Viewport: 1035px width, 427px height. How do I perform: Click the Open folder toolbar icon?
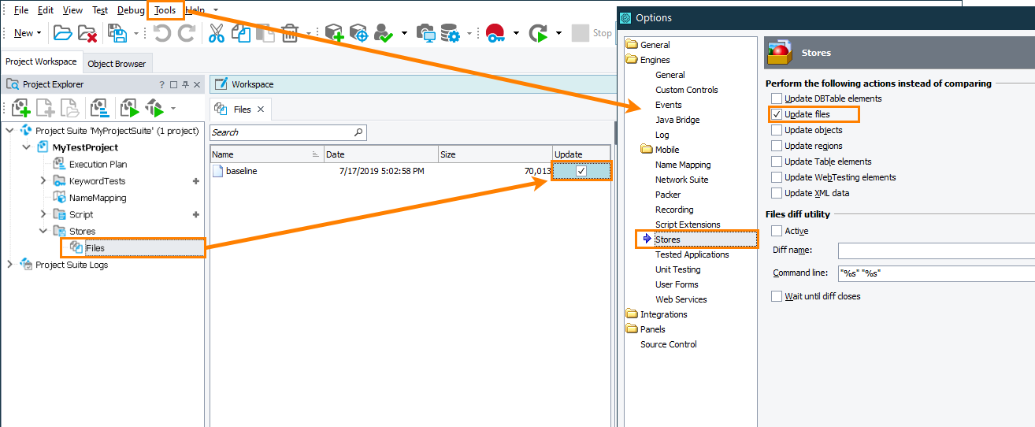pos(62,33)
